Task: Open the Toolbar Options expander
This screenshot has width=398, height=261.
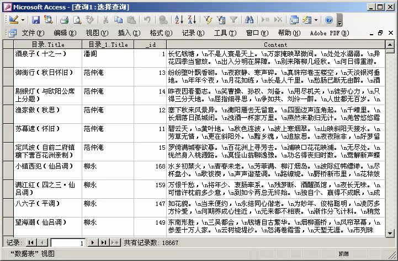Action: pos(339,20)
